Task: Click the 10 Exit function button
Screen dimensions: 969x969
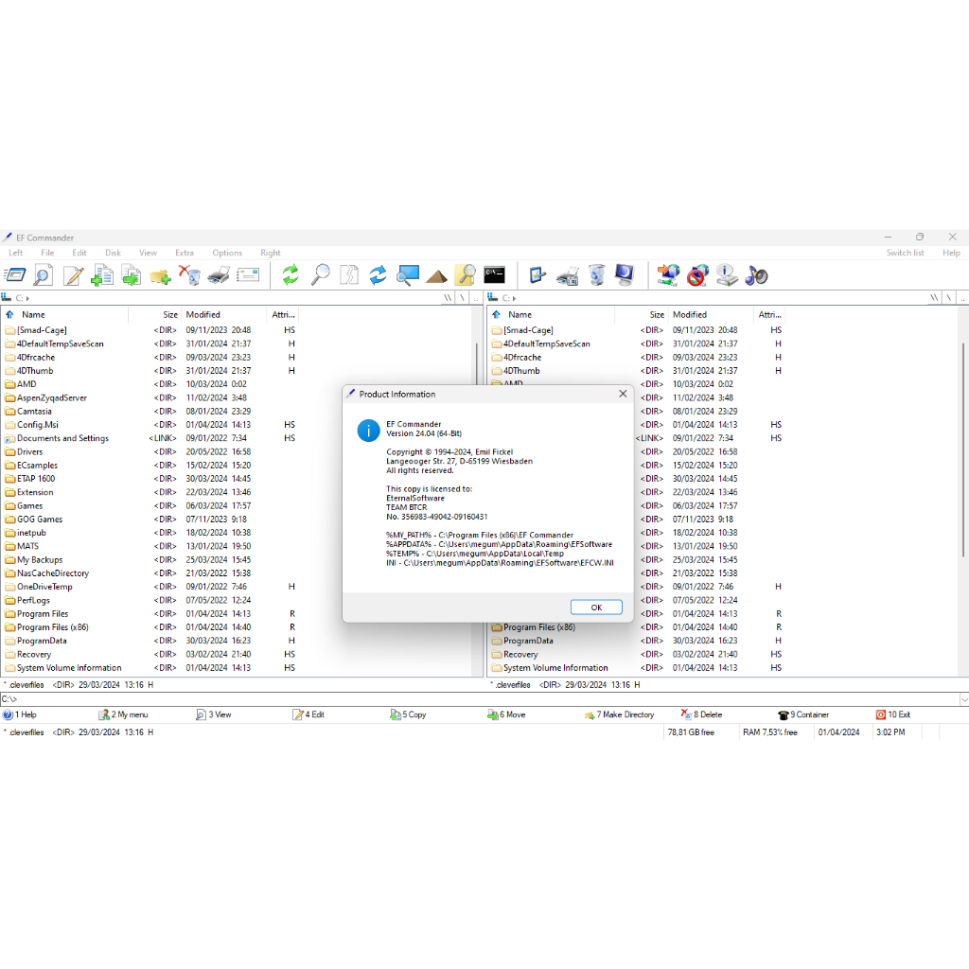Action: click(893, 714)
